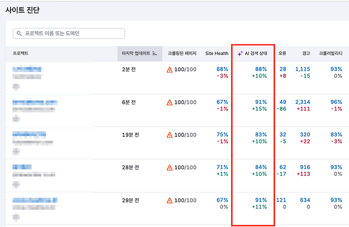Open the blurred project link in the 2분 전 row
349x227 pixels.
click(x=27, y=69)
